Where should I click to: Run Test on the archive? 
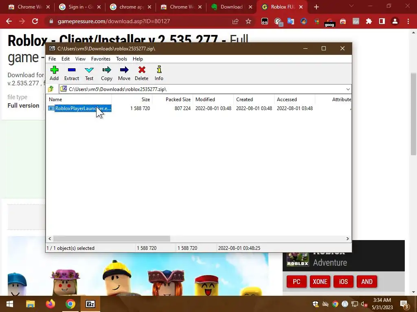click(x=89, y=73)
